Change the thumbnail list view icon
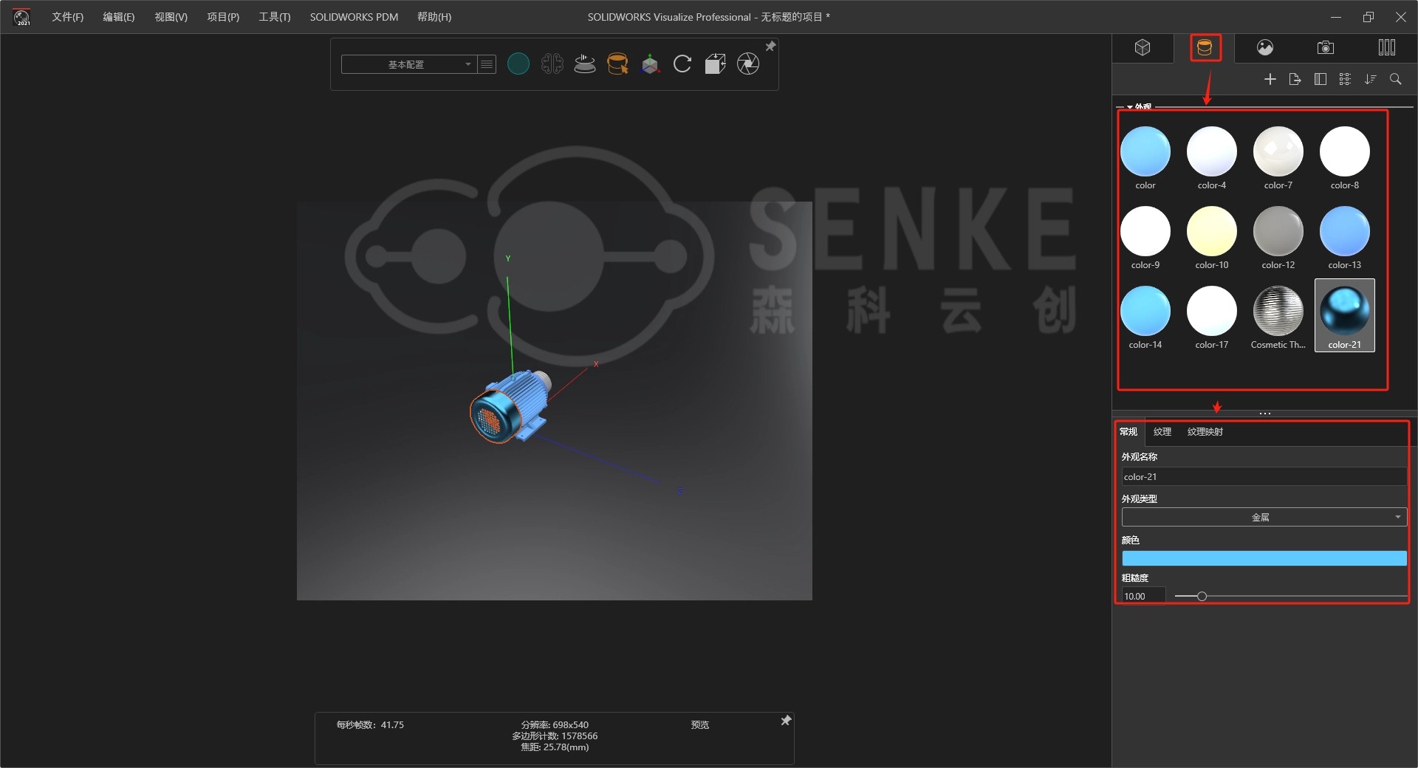This screenshot has height=768, width=1418. coord(1345,79)
